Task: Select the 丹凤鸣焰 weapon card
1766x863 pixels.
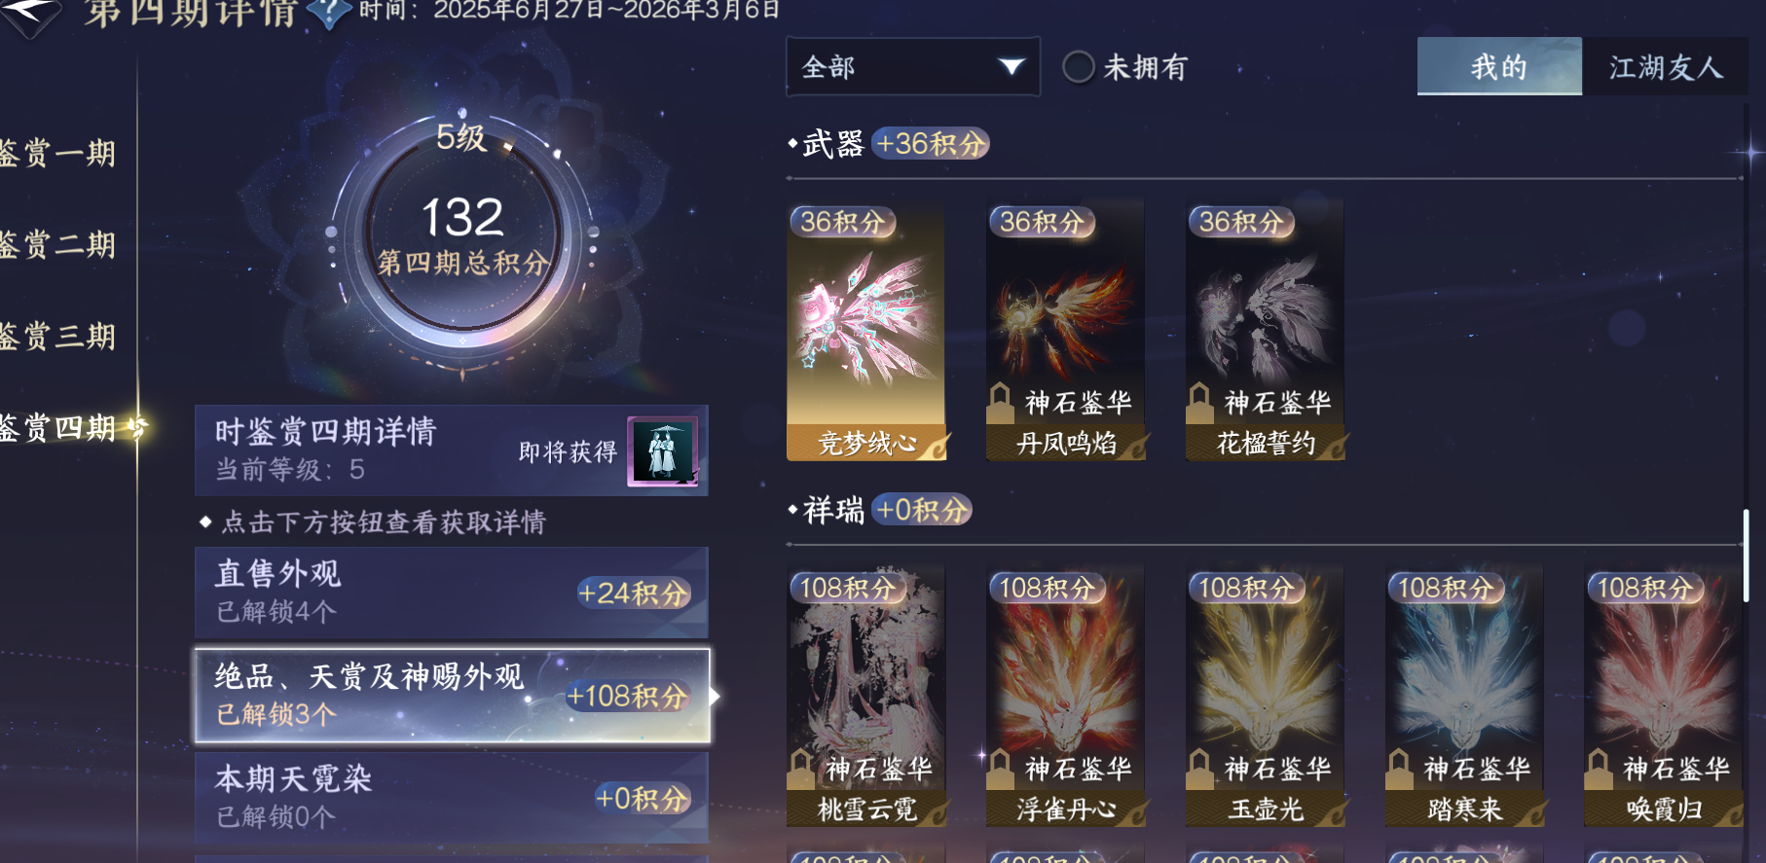Action: tap(1065, 331)
